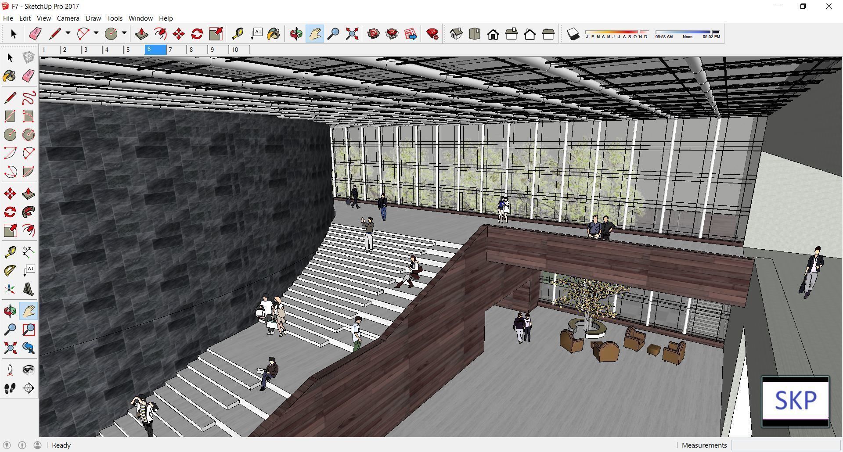Select the Section Plane tool

point(29,388)
